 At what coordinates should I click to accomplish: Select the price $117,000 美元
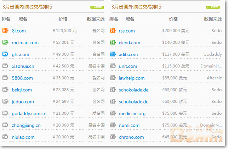click(x=176, y=54)
